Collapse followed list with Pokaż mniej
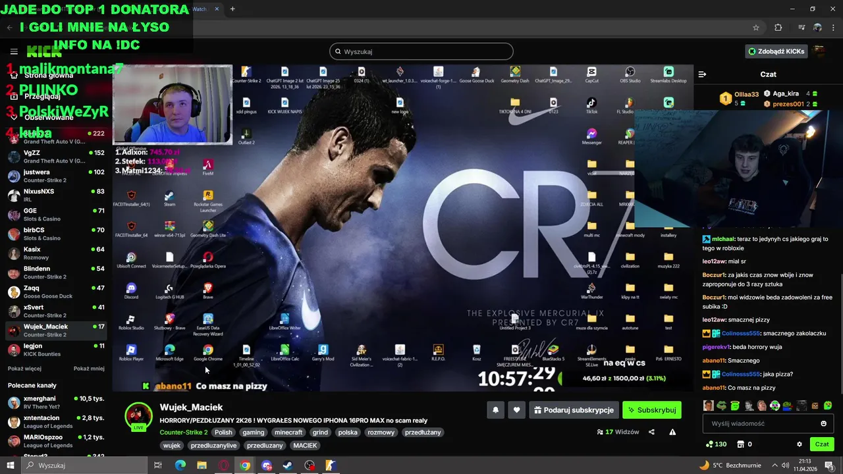Viewport: 843px width, 474px height. 89,369
